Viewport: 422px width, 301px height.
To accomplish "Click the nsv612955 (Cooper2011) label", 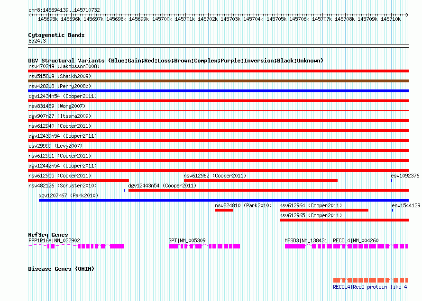I will (x=60, y=176).
